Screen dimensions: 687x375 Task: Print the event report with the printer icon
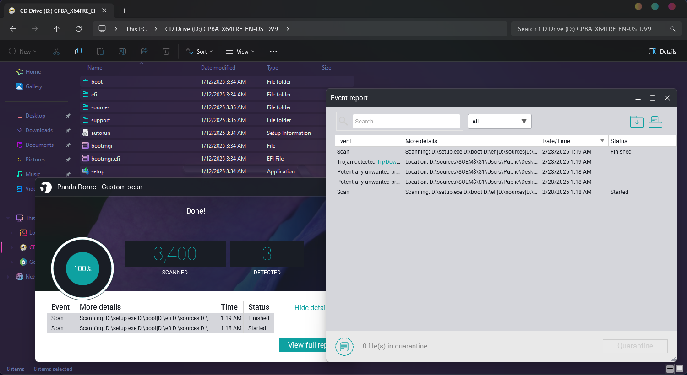coord(655,122)
